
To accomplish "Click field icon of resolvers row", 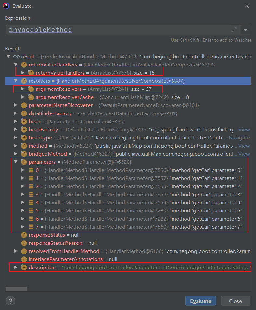I will 24,81.
